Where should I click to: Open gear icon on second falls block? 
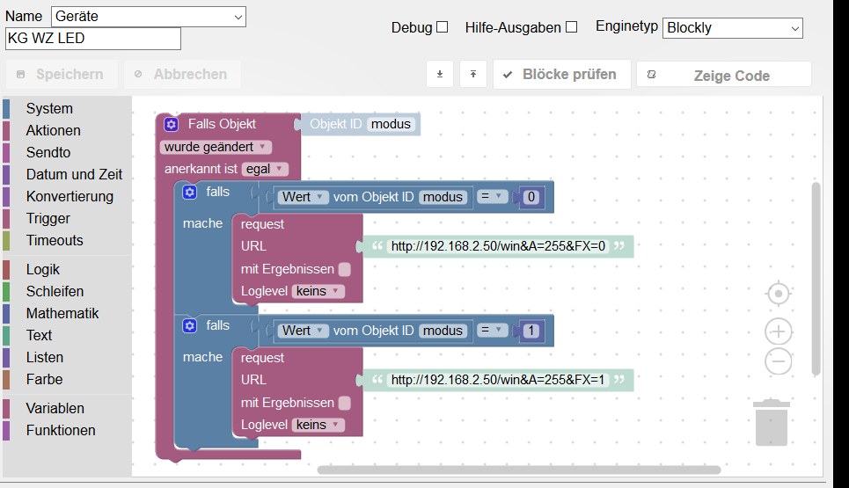click(189, 325)
